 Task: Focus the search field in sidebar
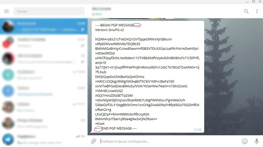49,11
